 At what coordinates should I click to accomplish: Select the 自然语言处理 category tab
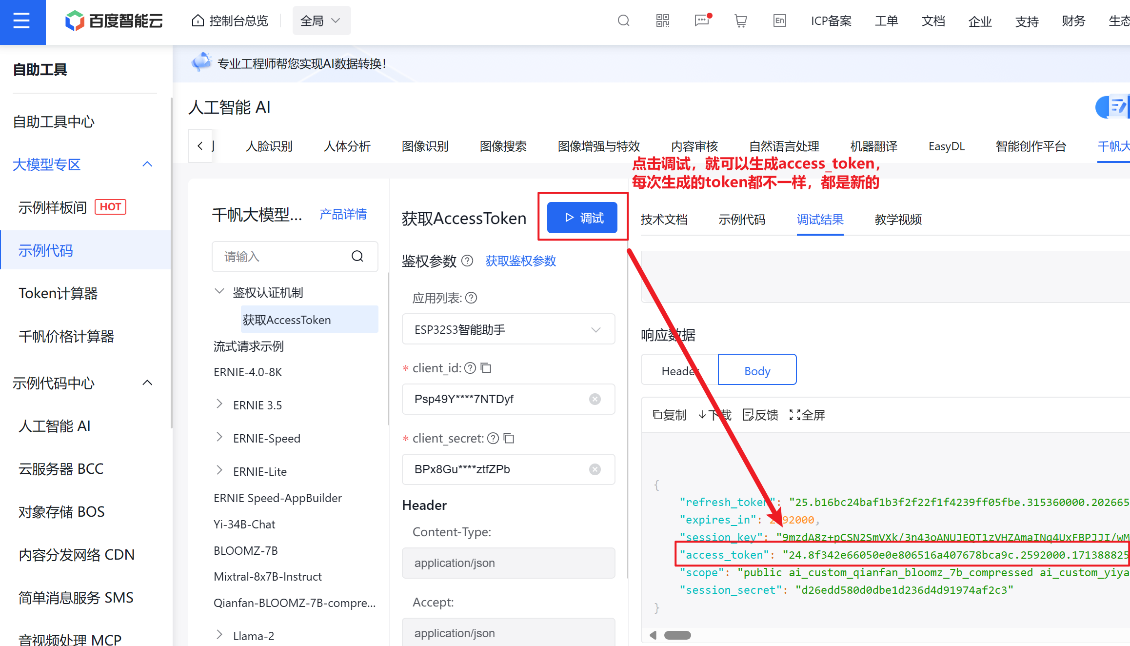[x=784, y=146]
